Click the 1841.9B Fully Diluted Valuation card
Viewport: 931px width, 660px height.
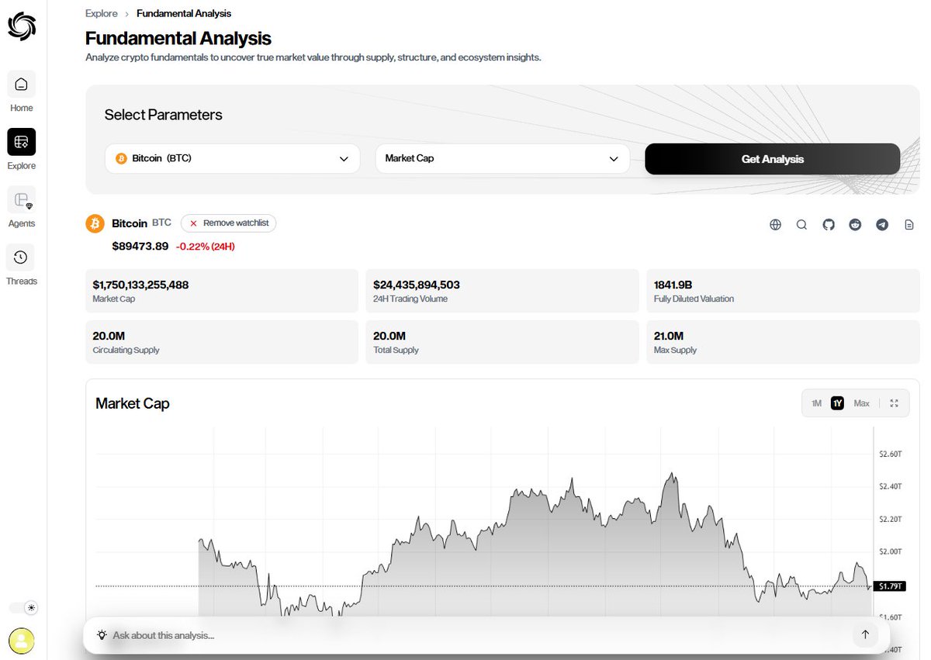point(783,291)
